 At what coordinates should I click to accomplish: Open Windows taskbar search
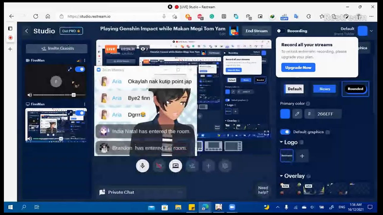[x=24, y=207]
